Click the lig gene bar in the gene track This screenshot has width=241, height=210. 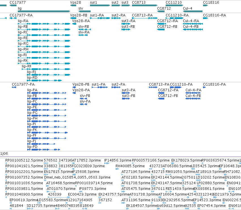tap(44, 11)
